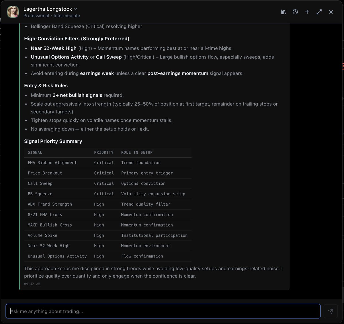Click the PRIORITY column header
Viewport: 344px width, 324px height.
pyautogui.click(x=104, y=152)
